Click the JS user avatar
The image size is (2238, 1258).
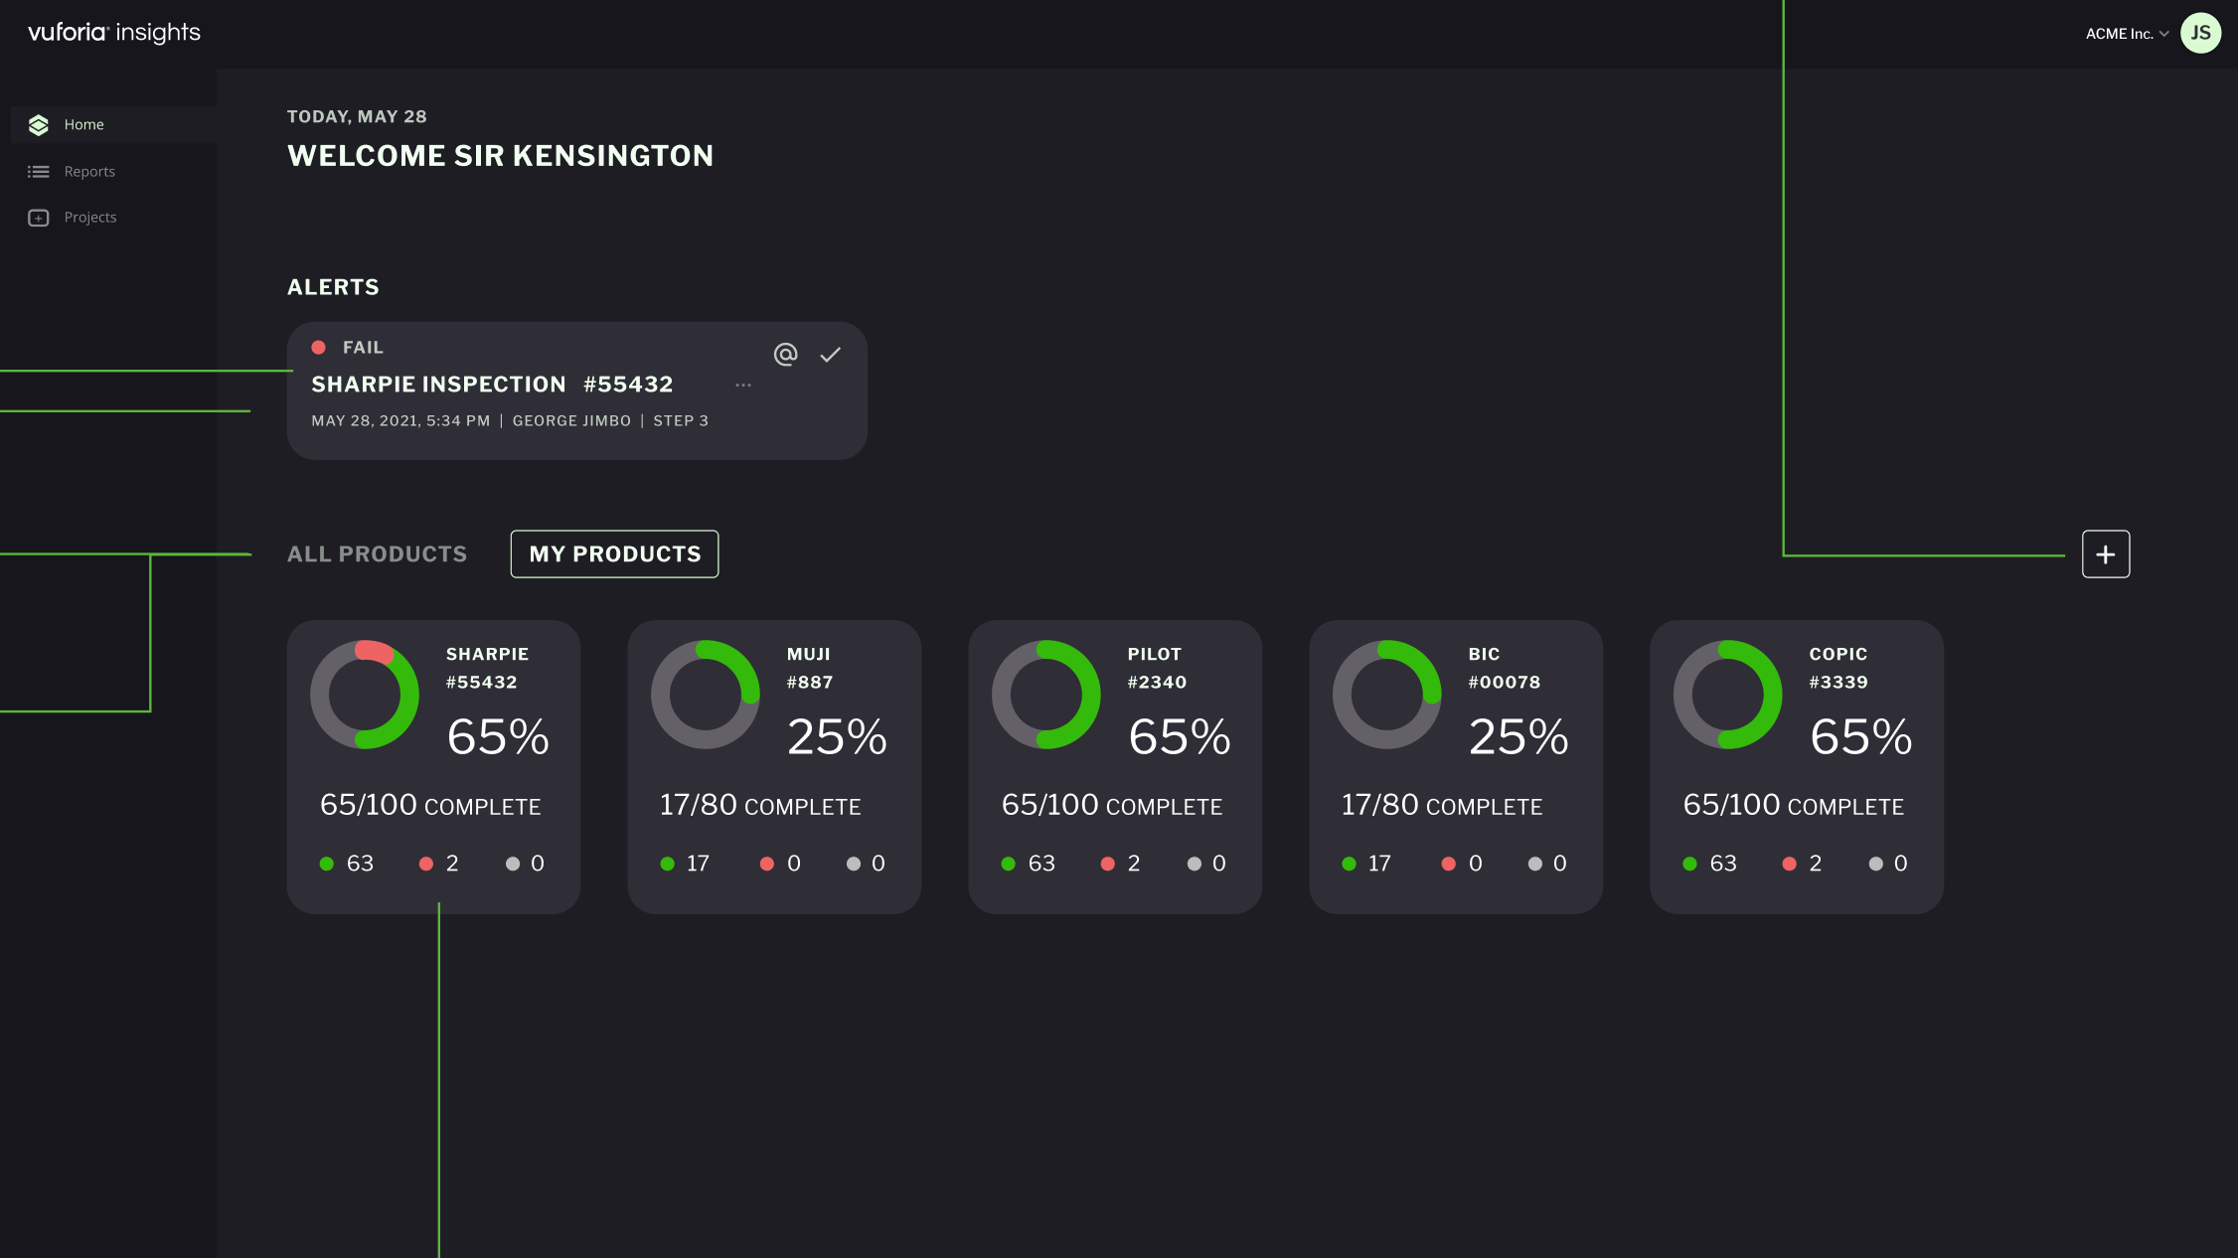click(2200, 33)
